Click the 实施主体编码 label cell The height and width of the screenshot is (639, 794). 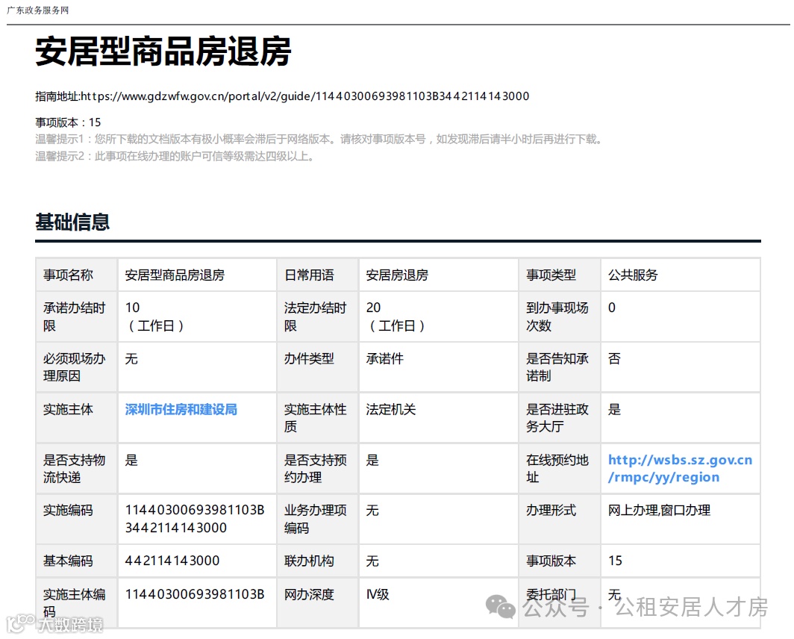click(75, 603)
